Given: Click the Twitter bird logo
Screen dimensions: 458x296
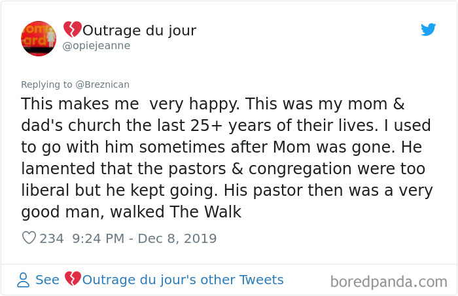Looking at the screenshot, I should click(428, 30).
